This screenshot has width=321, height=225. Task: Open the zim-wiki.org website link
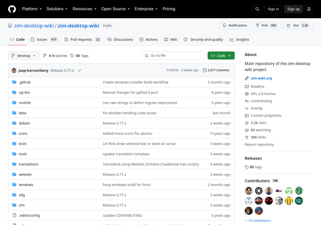261,78
